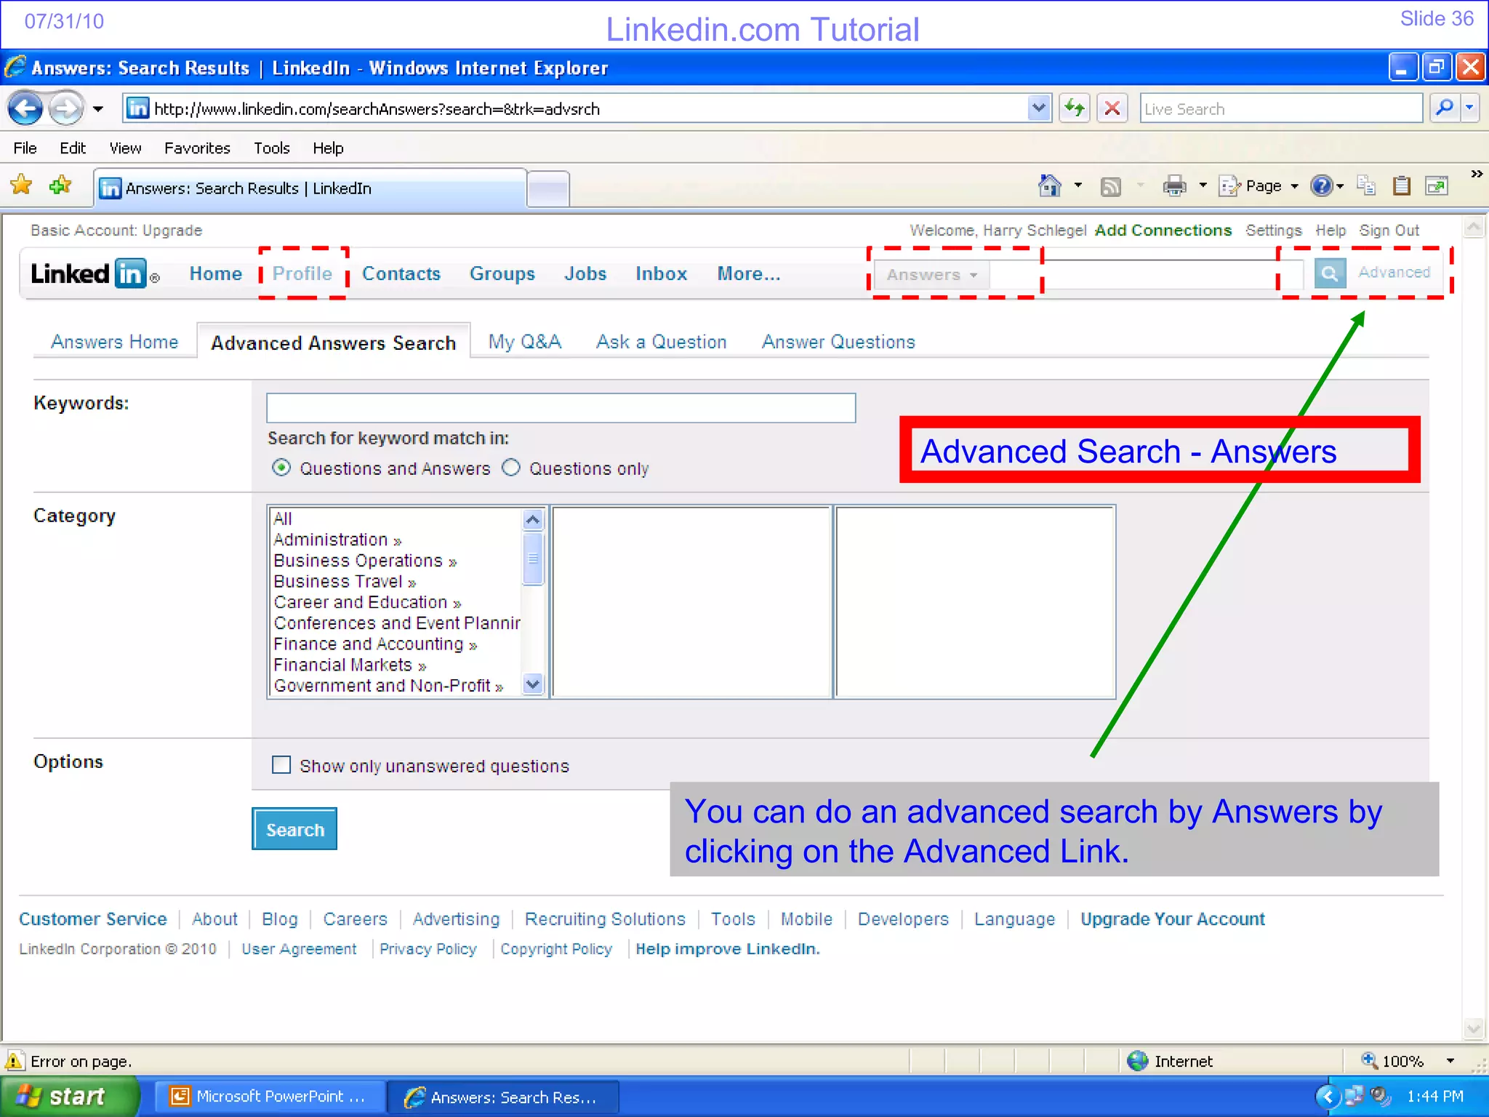The width and height of the screenshot is (1489, 1117).
Task: Open the File menu
Action: click(x=25, y=148)
